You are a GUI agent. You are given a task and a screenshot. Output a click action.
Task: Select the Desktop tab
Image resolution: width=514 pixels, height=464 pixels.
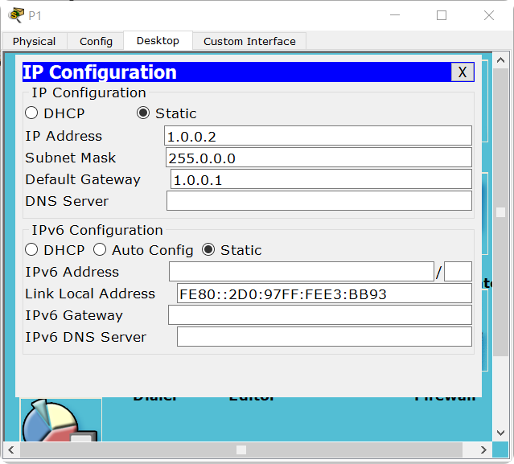[x=158, y=41]
